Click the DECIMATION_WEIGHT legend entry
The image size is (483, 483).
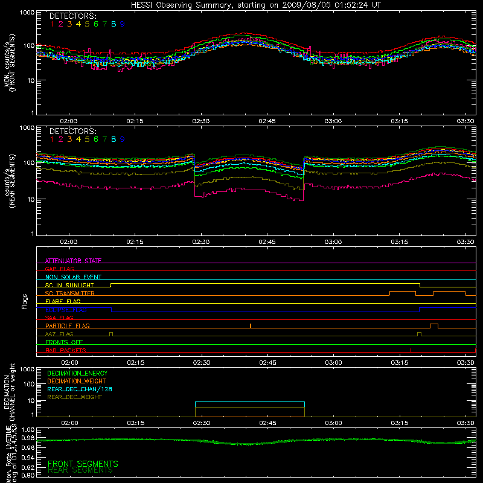(77, 382)
